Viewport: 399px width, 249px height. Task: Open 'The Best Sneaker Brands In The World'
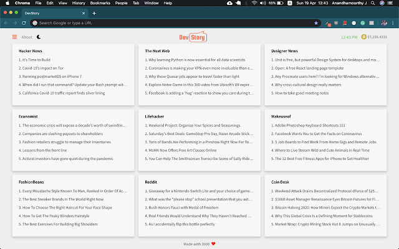point(61,199)
